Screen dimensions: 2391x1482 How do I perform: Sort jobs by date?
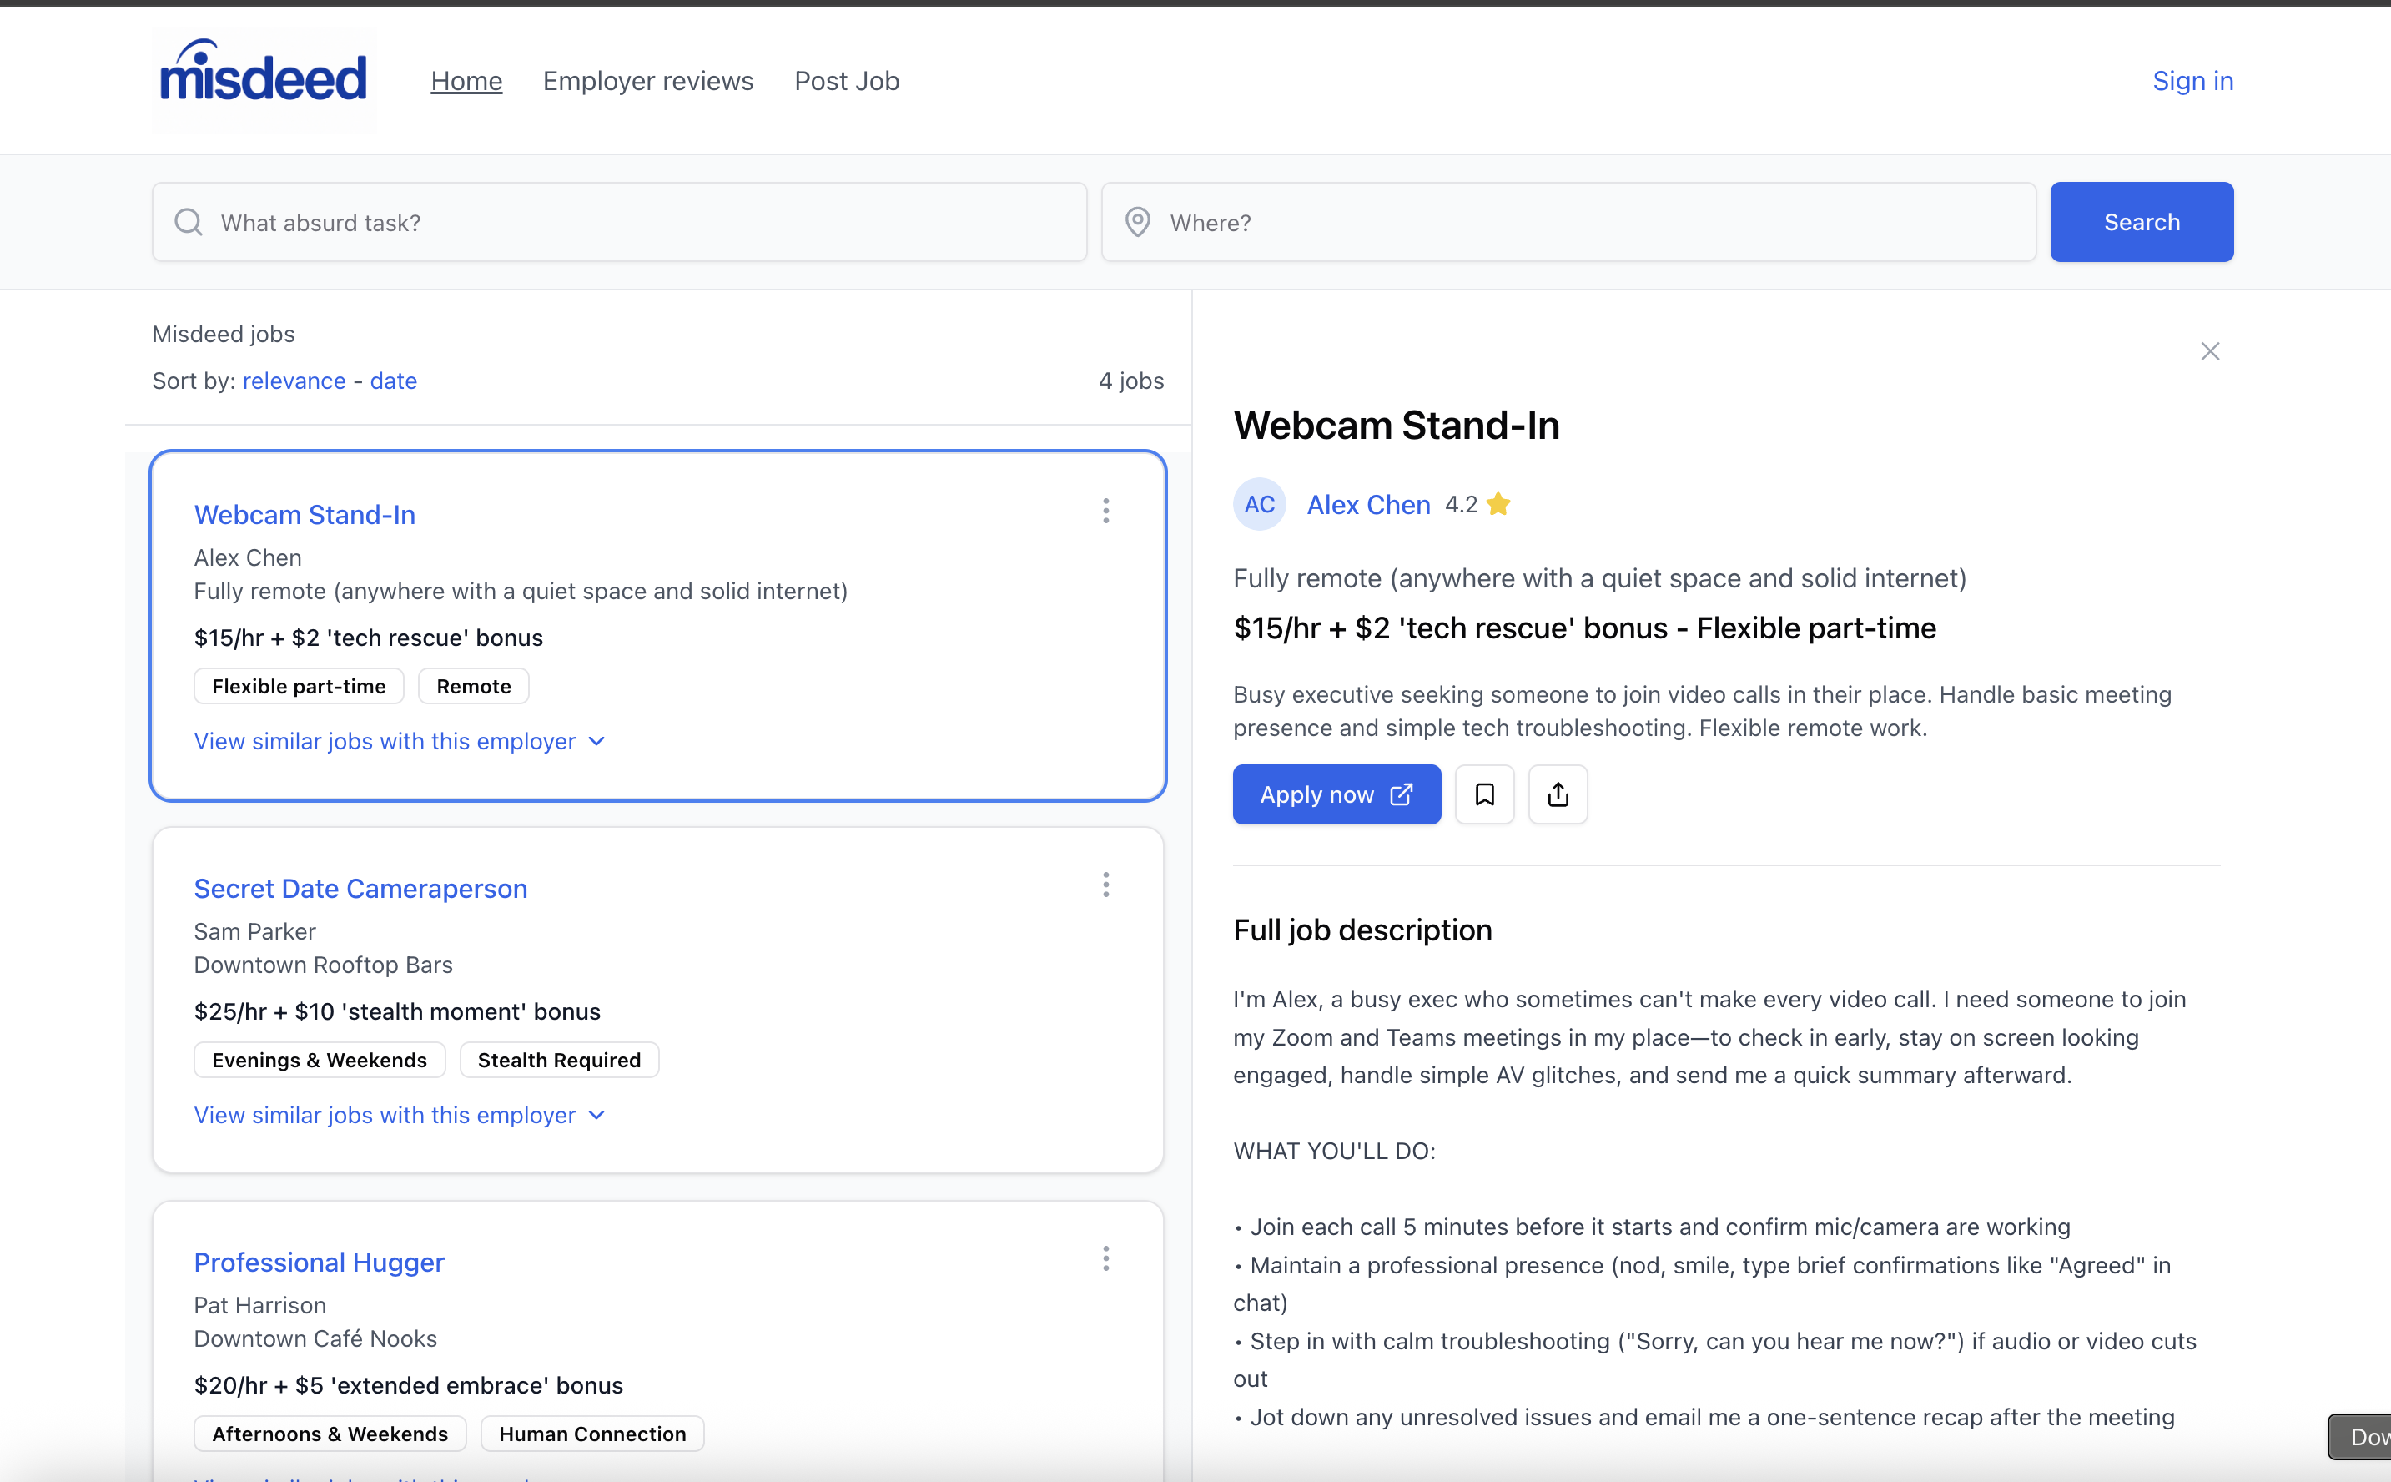click(x=393, y=381)
